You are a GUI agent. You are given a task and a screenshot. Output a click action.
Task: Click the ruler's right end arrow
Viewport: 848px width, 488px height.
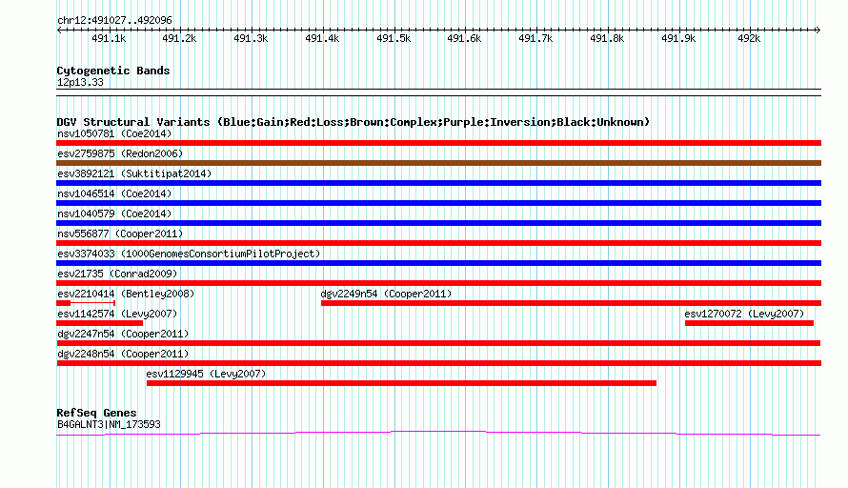coord(818,30)
